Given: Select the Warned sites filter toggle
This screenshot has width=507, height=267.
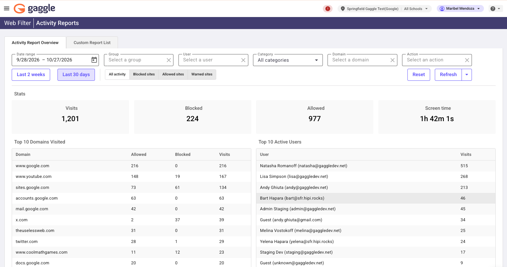Looking at the screenshot, I should (x=202, y=74).
